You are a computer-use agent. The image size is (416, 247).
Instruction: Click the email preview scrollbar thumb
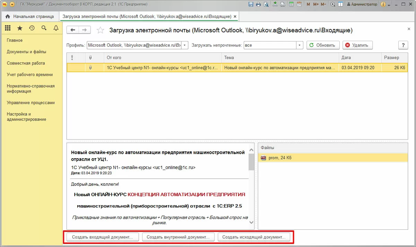[x=251, y=162]
